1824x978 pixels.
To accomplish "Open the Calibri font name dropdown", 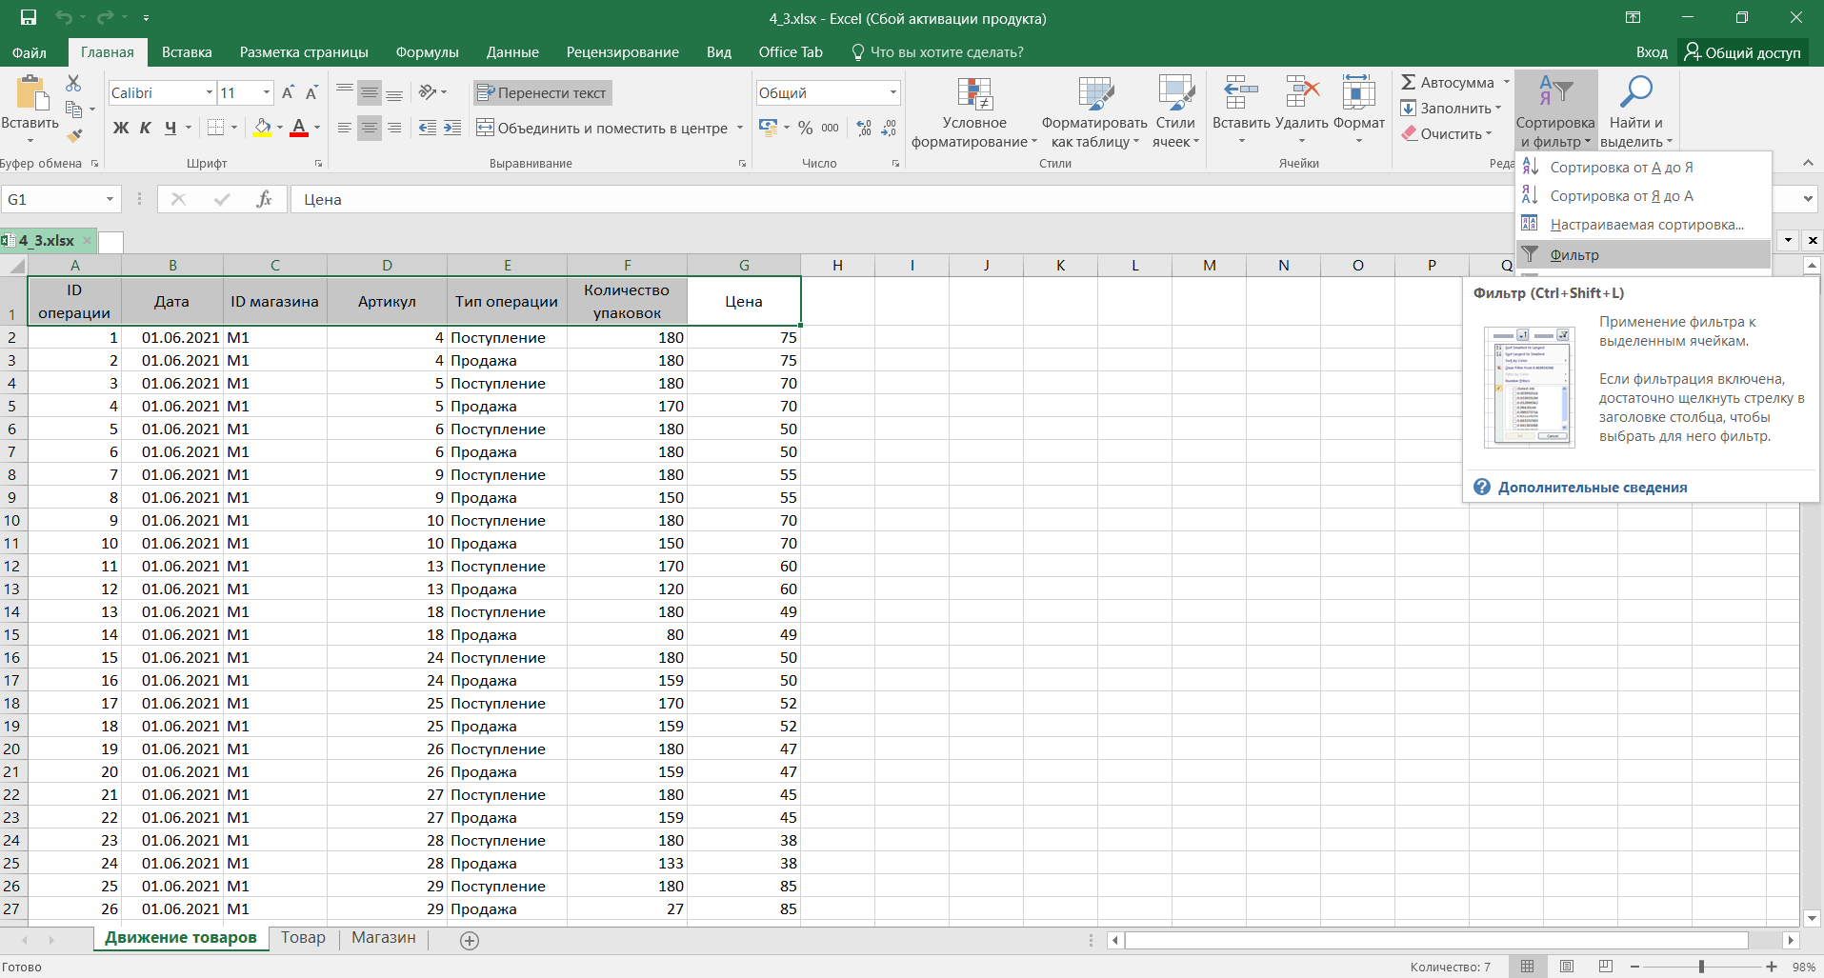I will click(210, 92).
